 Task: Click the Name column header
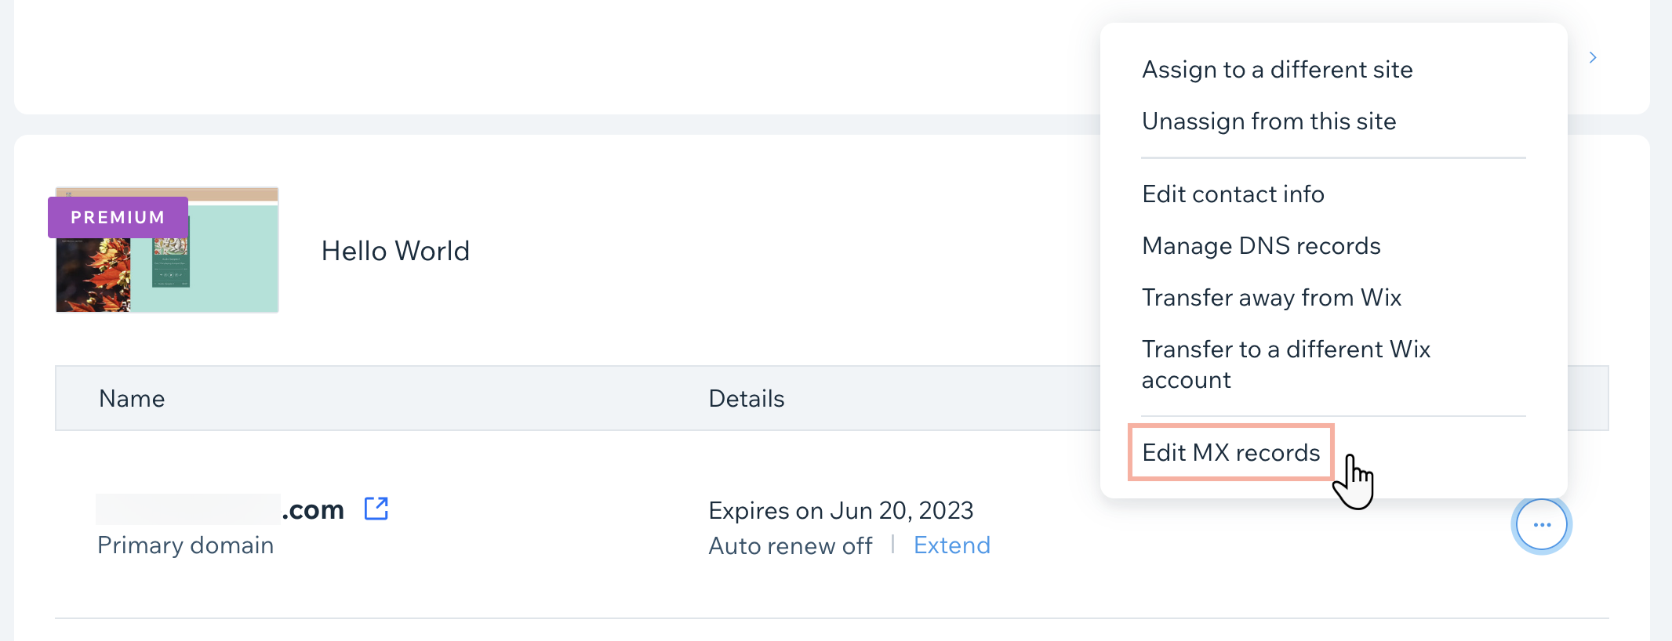(132, 398)
